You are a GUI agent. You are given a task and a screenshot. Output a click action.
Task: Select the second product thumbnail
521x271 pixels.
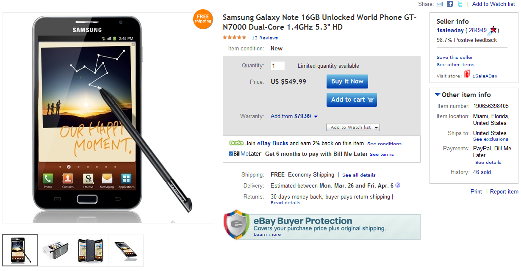(x=55, y=250)
